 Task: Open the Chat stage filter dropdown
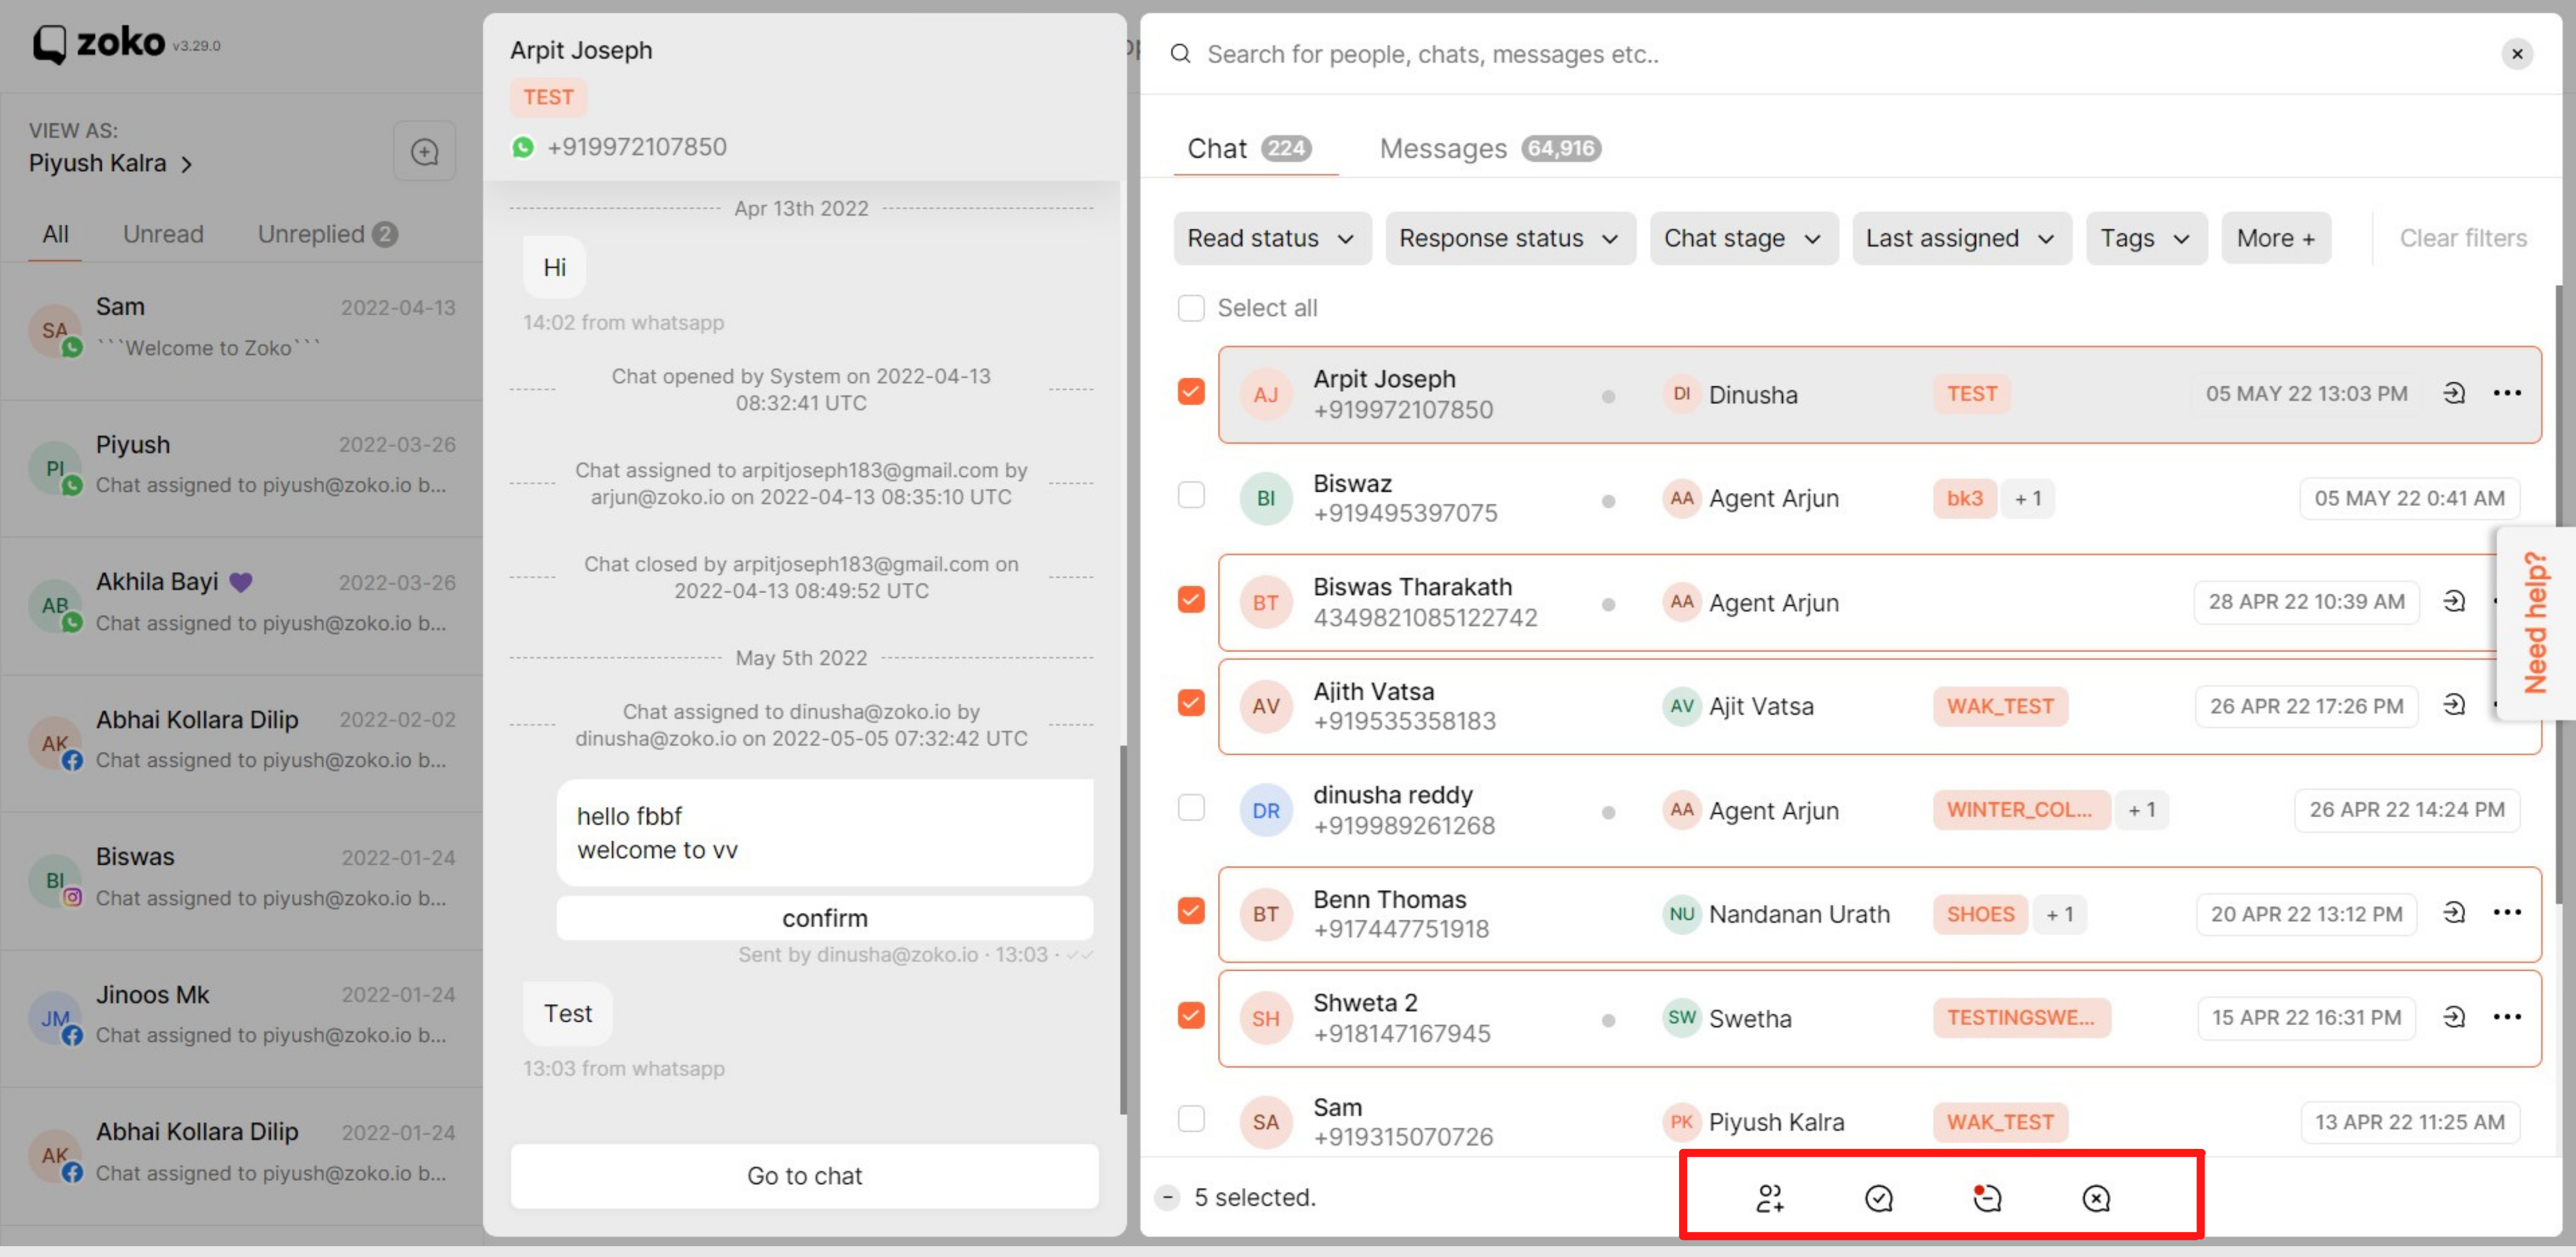click(x=1743, y=238)
